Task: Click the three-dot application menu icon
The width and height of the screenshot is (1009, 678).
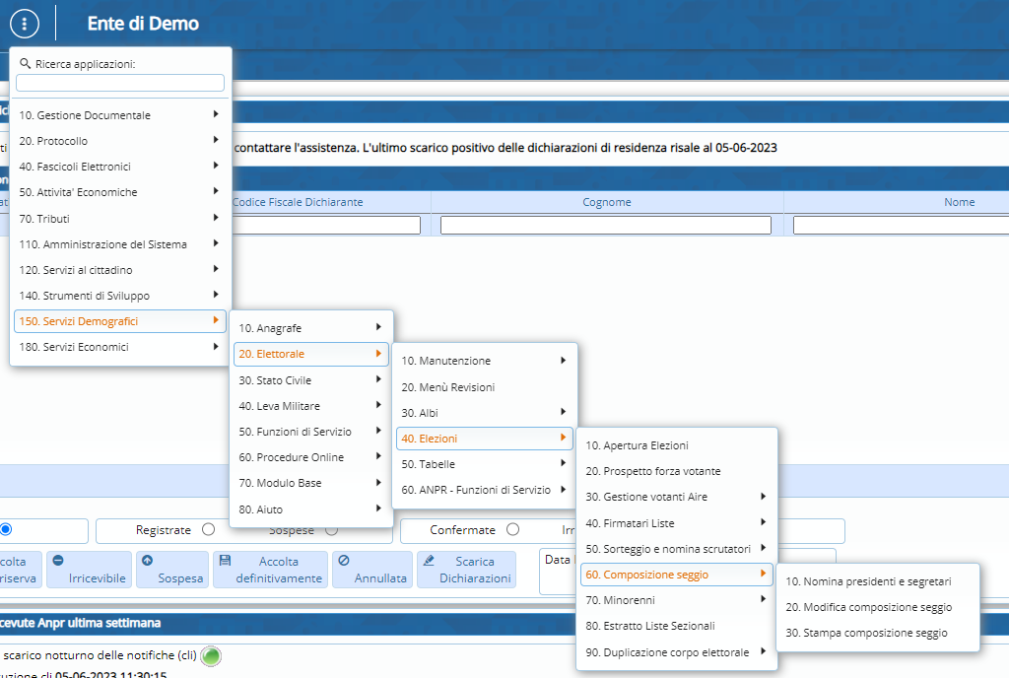Action: pos(26,24)
